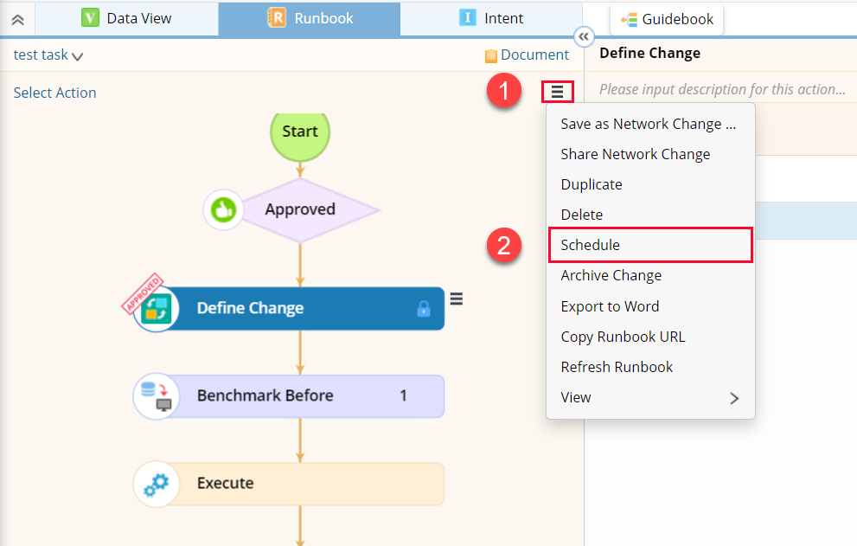The image size is (857, 546).
Task: Click the action description input field
Action: pyautogui.click(x=721, y=89)
